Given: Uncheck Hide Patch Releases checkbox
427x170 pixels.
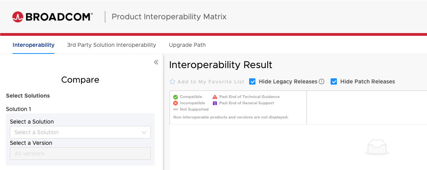Looking at the screenshot, I should 334,81.
